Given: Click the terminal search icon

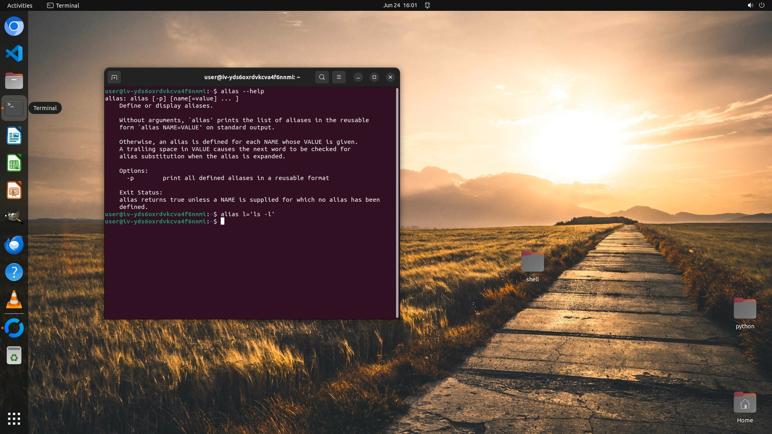Looking at the screenshot, I should point(322,77).
